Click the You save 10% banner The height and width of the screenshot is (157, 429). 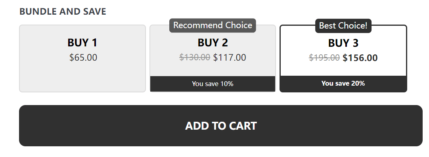click(x=213, y=84)
